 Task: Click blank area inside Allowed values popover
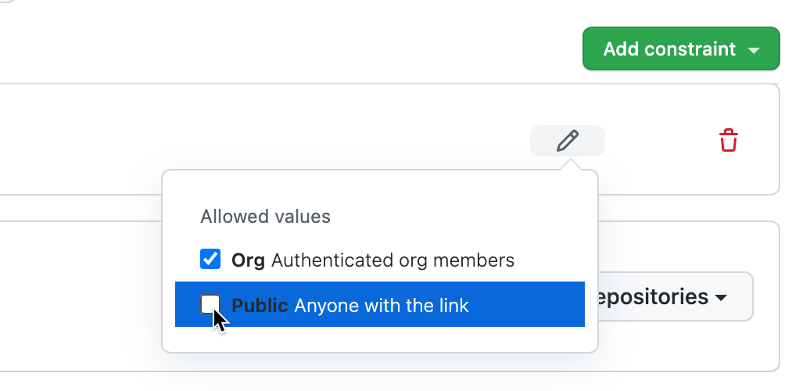(469, 211)
